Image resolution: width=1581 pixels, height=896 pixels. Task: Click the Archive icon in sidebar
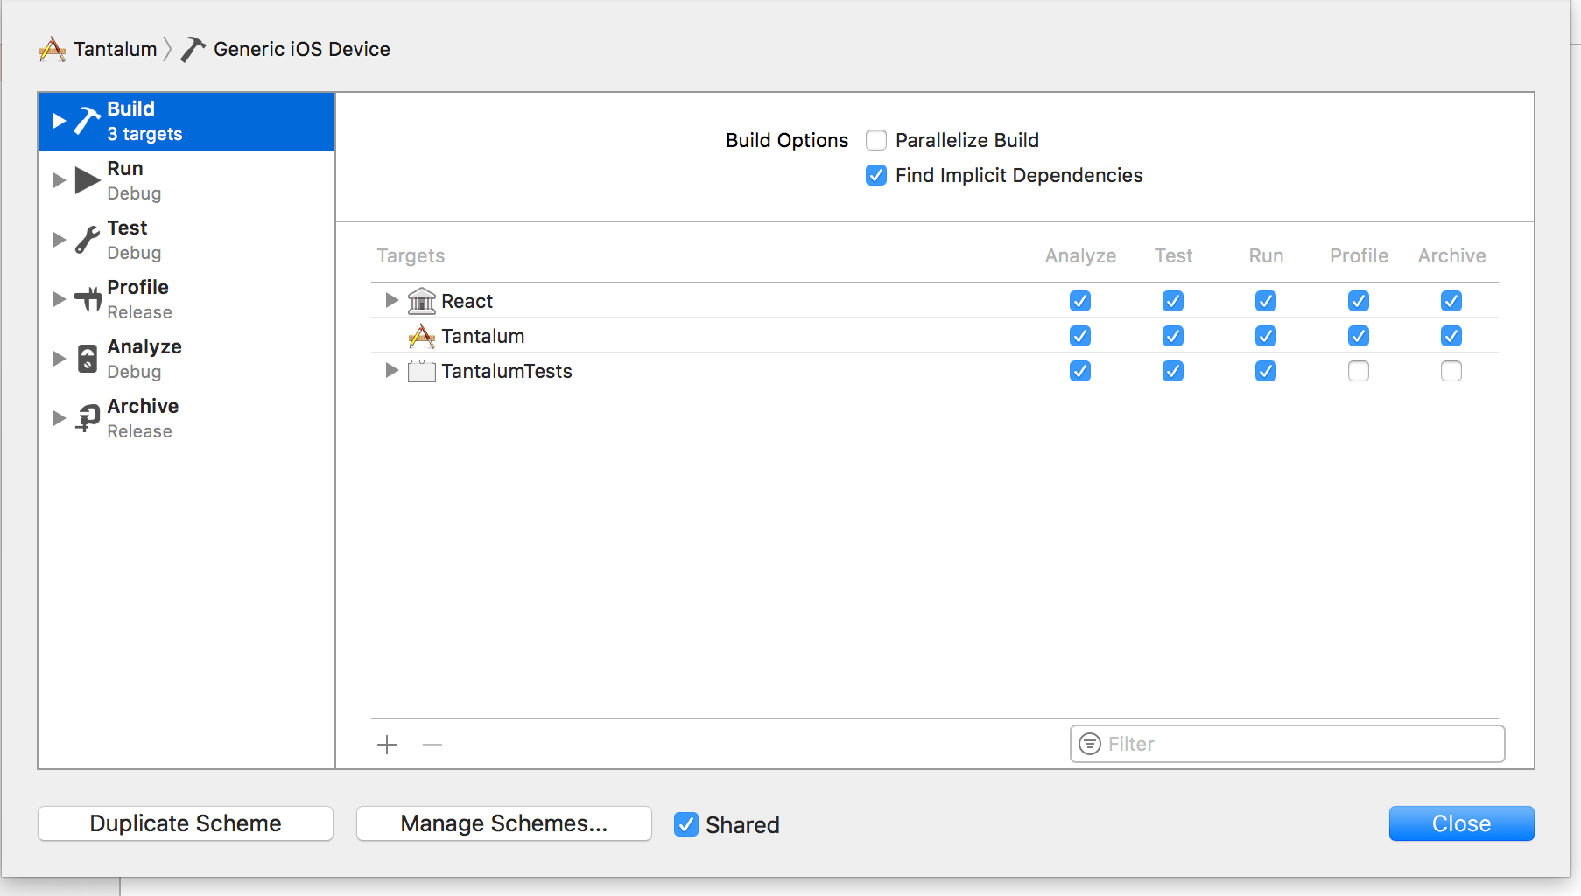coord(87,418)
